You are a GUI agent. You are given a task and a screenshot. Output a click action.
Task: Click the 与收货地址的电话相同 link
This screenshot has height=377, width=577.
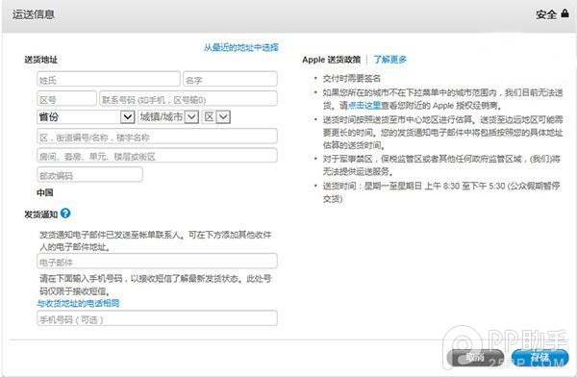coord(78,303)
